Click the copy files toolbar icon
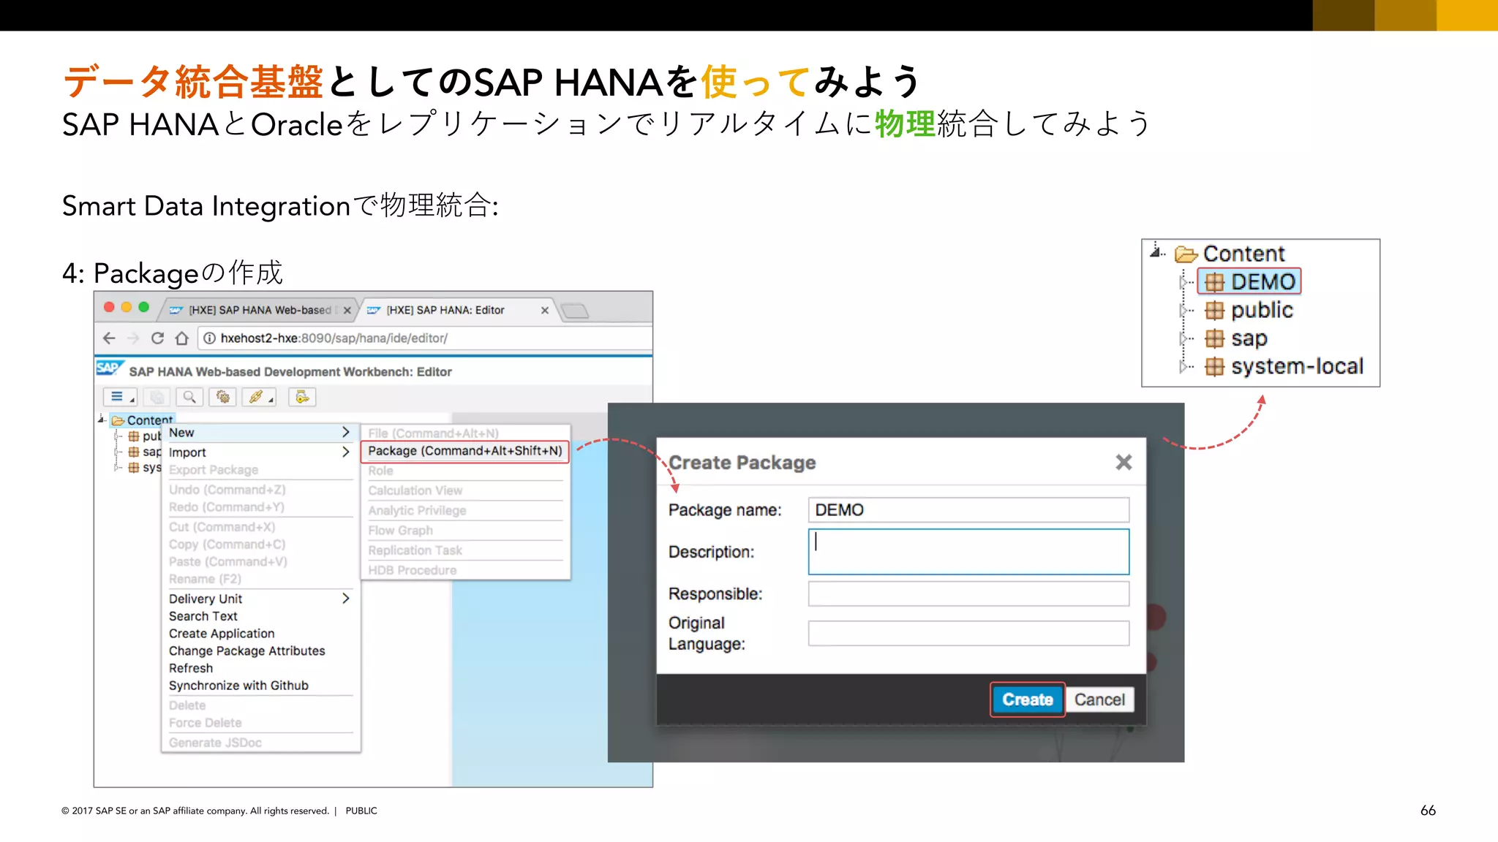Image resolution: width=1498 pixels, height=842 pixels. pyautogui.click(x=157, y=397)
